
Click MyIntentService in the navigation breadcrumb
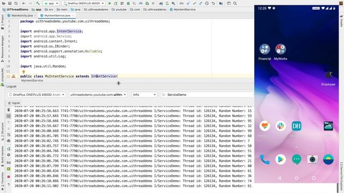183,10
